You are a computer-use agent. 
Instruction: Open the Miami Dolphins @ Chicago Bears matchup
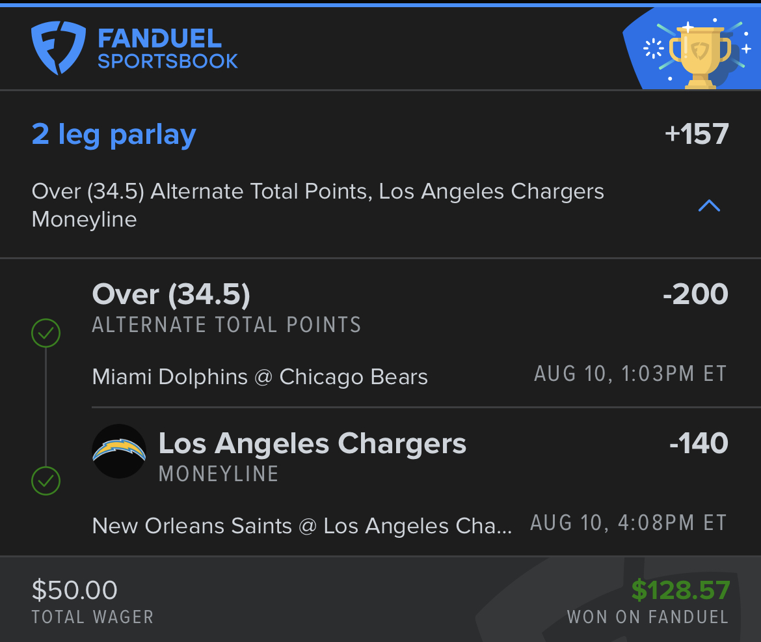coord(260,377)
